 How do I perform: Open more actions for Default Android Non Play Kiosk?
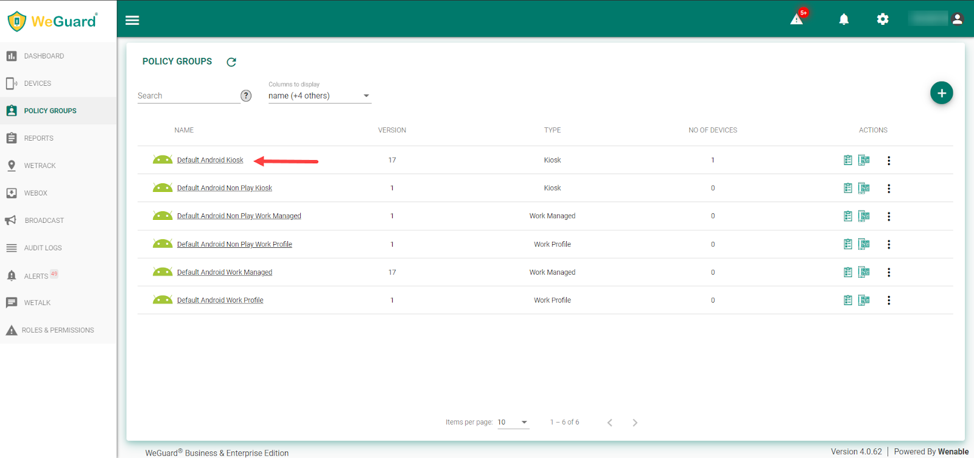click(x=889, y=189)
